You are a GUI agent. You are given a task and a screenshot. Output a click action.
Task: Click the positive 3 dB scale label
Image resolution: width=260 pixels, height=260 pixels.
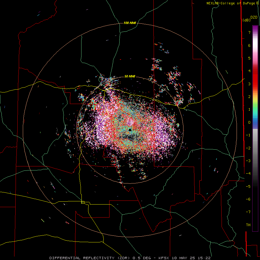point(249,84)
